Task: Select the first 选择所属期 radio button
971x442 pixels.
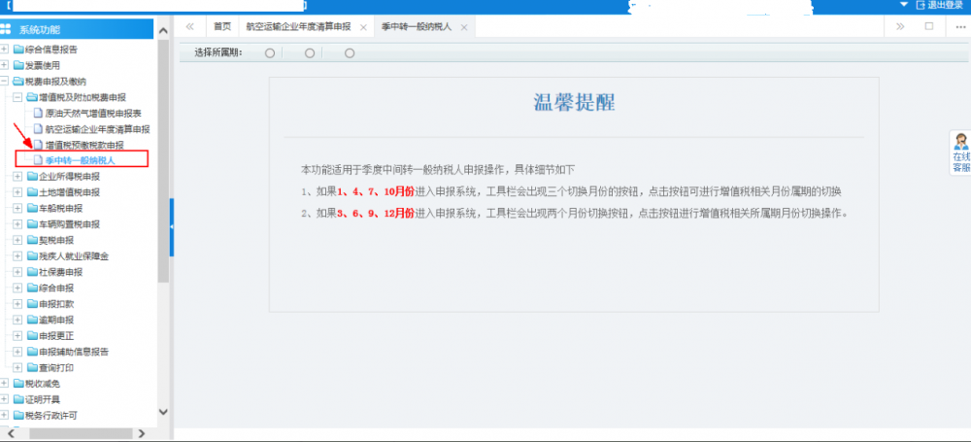Action: click(x=269, y=53)
